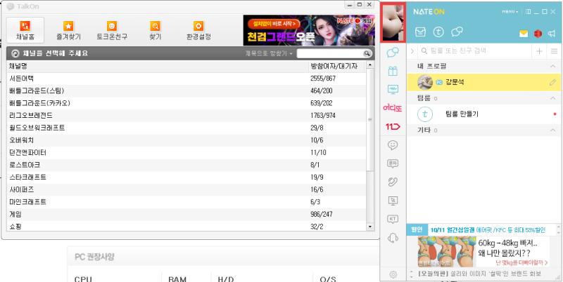Viewport: 563px width, 282px height.
Task: Click the TalkOn room search input field
Action: coord(329,54)
